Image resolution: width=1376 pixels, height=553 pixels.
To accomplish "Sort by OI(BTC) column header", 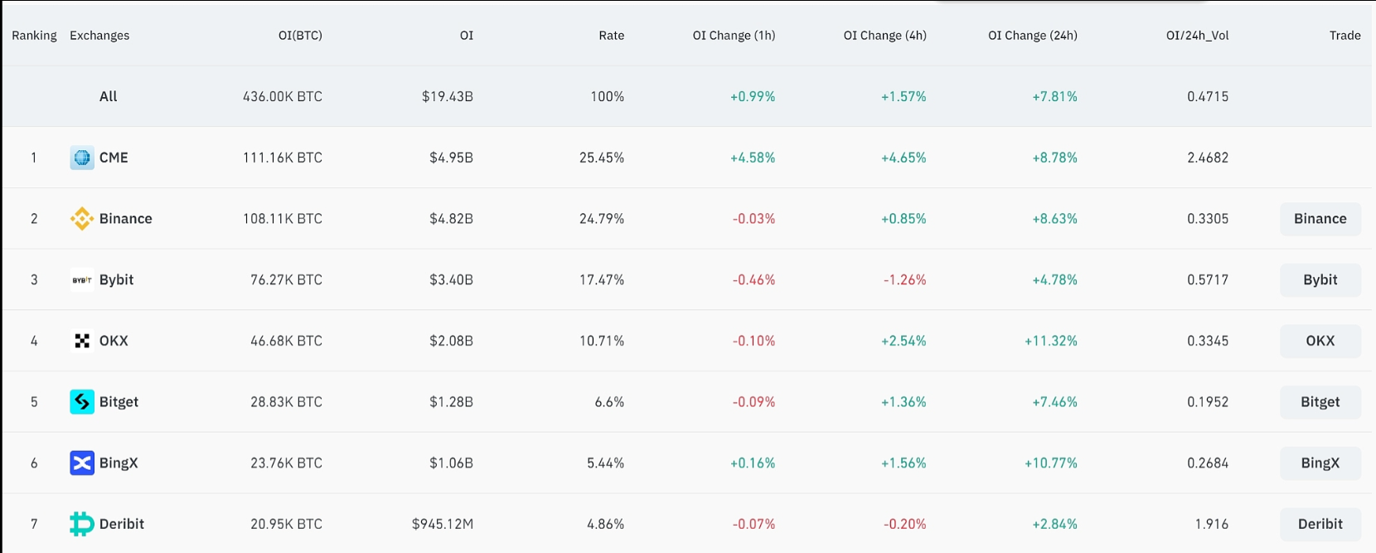I will point(300,36).
